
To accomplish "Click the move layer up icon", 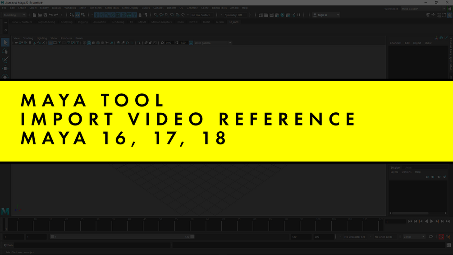I will (x=427, y=176).
